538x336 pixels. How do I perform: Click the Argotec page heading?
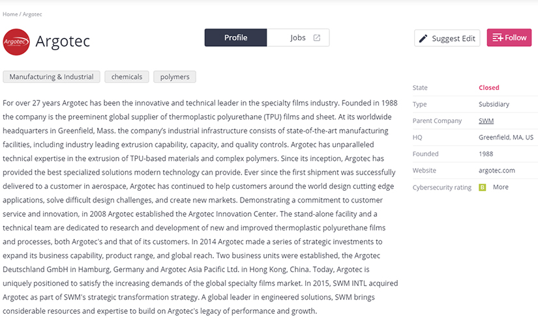(63, 42)
